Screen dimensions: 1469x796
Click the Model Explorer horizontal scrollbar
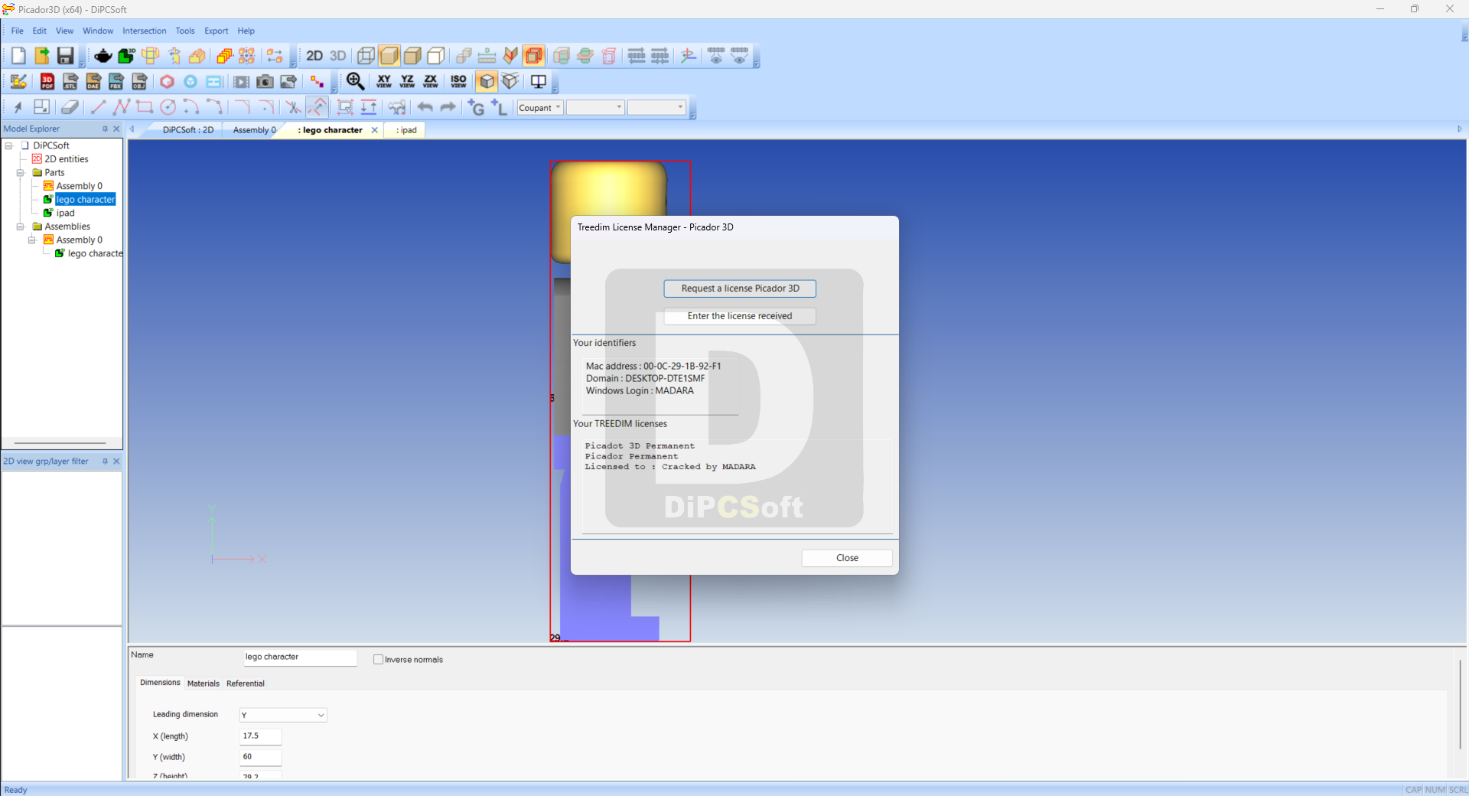click(x=60, y=443)
